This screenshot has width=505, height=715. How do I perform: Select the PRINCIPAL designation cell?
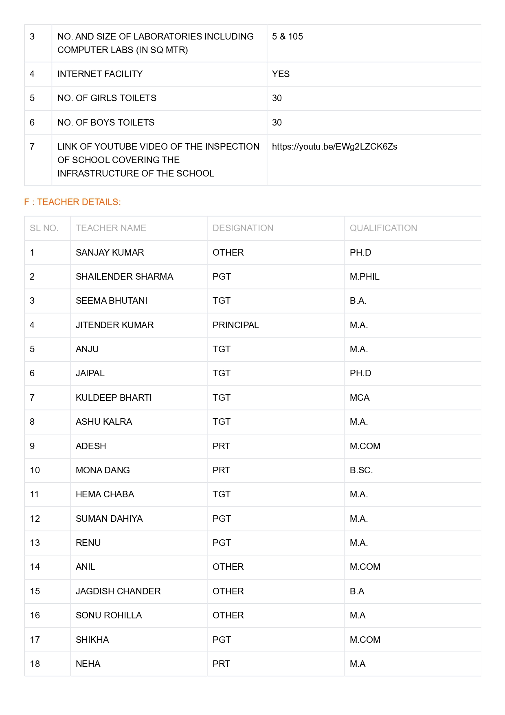(235, 325)
